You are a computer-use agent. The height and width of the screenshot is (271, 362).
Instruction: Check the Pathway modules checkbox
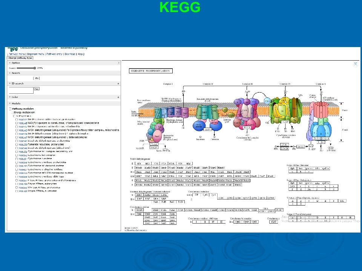coord(10,109)
